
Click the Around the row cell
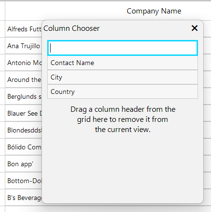click(24, 79)
